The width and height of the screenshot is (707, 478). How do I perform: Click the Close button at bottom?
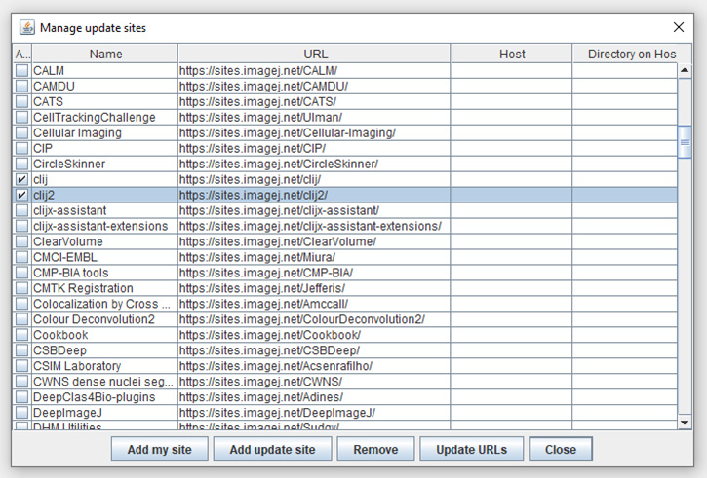coord(561,449)
